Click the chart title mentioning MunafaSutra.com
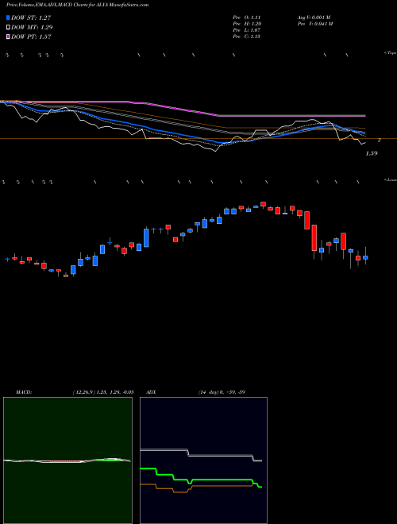The image size is (397, 524). point(78,6)
